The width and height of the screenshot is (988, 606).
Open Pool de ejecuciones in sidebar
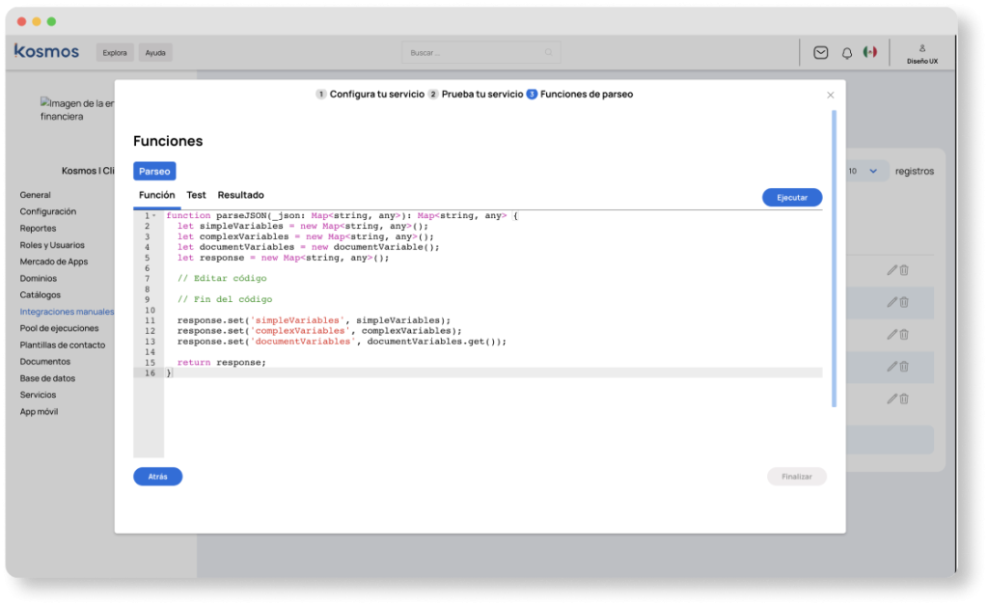click(x=59, y=328)
